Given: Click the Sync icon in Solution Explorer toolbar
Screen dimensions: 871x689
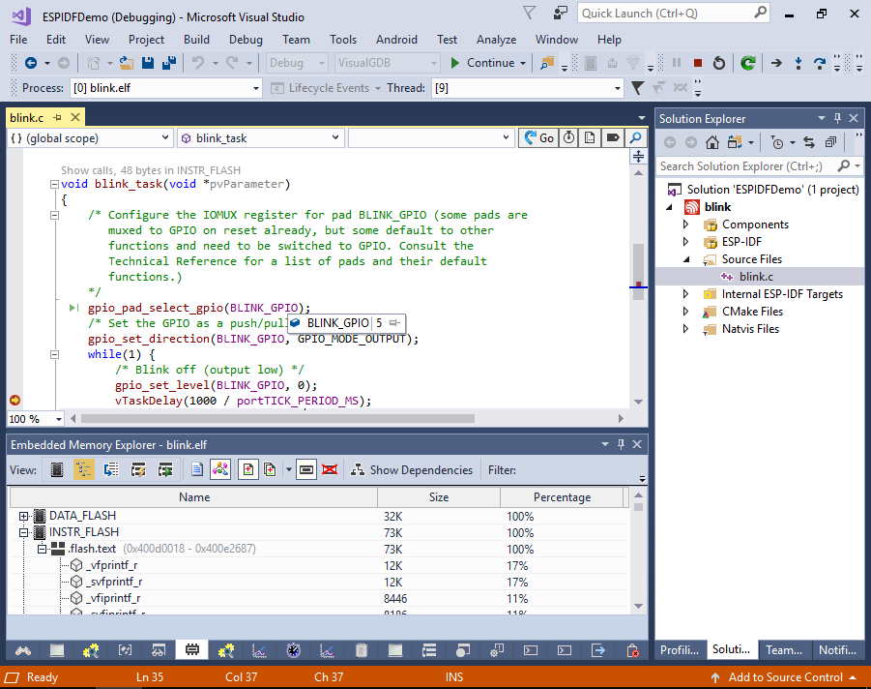Looking at the screenshot, I should (x=809, y=143).
